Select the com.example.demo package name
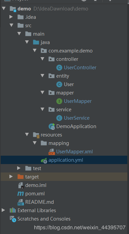Screen dimensions: 129x234 pyautogui.click(x=70, y=51)
